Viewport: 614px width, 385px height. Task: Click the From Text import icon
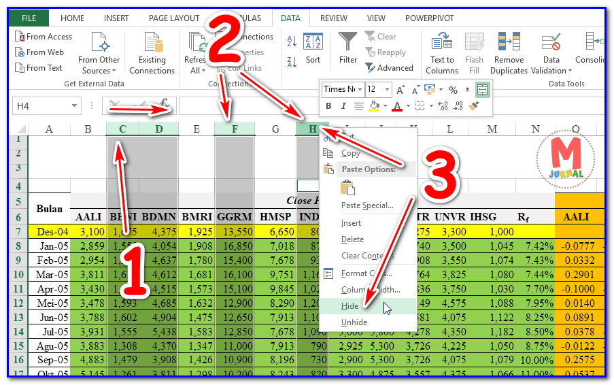(x=20, y=68)
